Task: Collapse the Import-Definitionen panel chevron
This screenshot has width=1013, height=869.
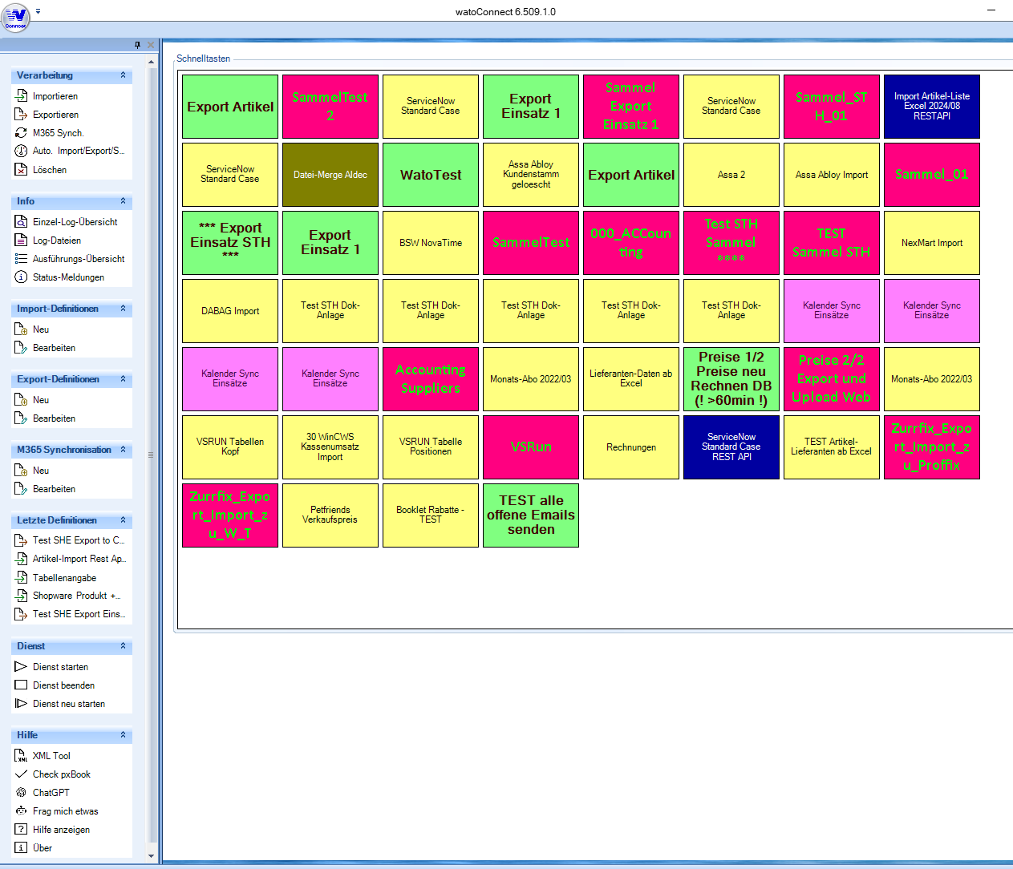Action: 123,309
